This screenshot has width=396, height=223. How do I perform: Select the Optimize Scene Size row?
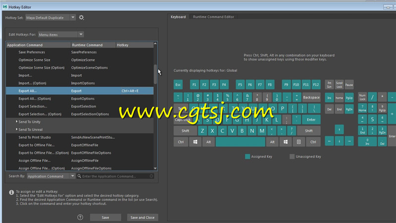80,60
